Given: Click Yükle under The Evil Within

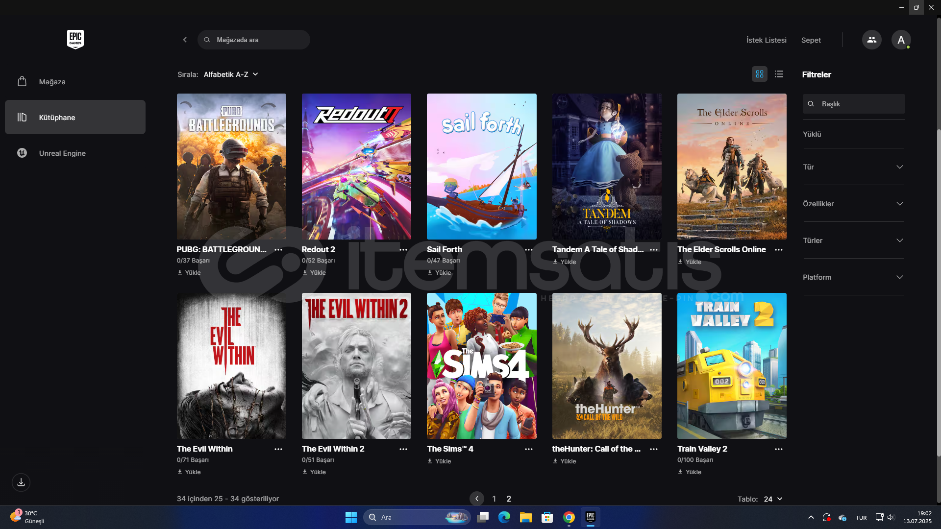Looking at the screenshot, I should 189,472.
